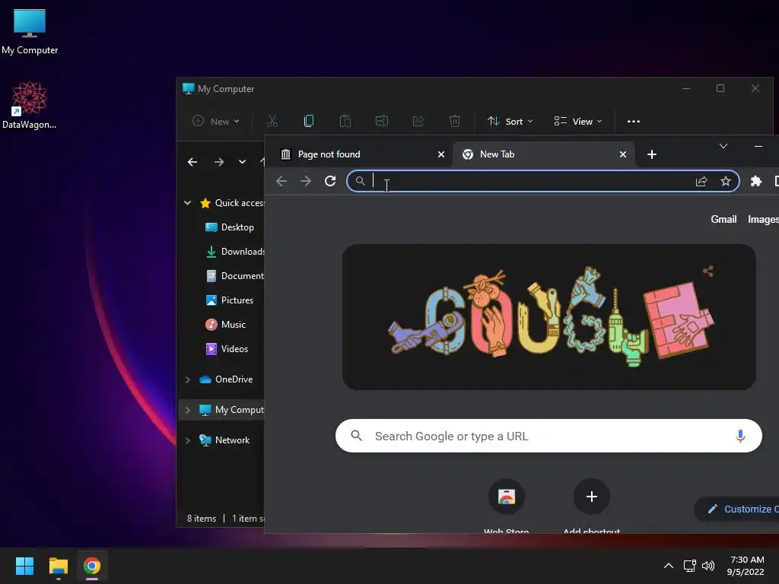This screenshot has height=584, width=779.
Task: Select Desktop in Quick access
Action: (230, 227)
